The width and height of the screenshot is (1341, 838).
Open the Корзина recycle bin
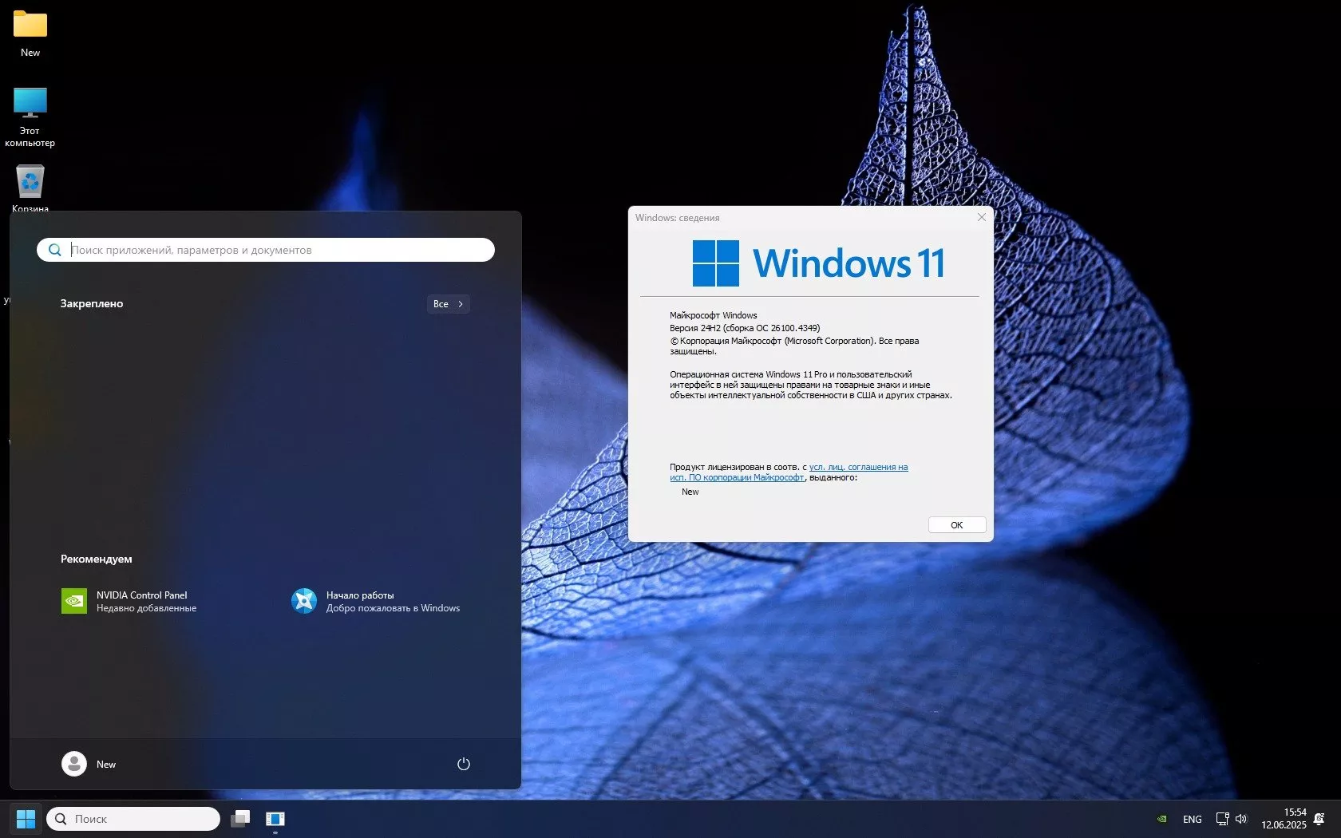(x=30, y=182)
